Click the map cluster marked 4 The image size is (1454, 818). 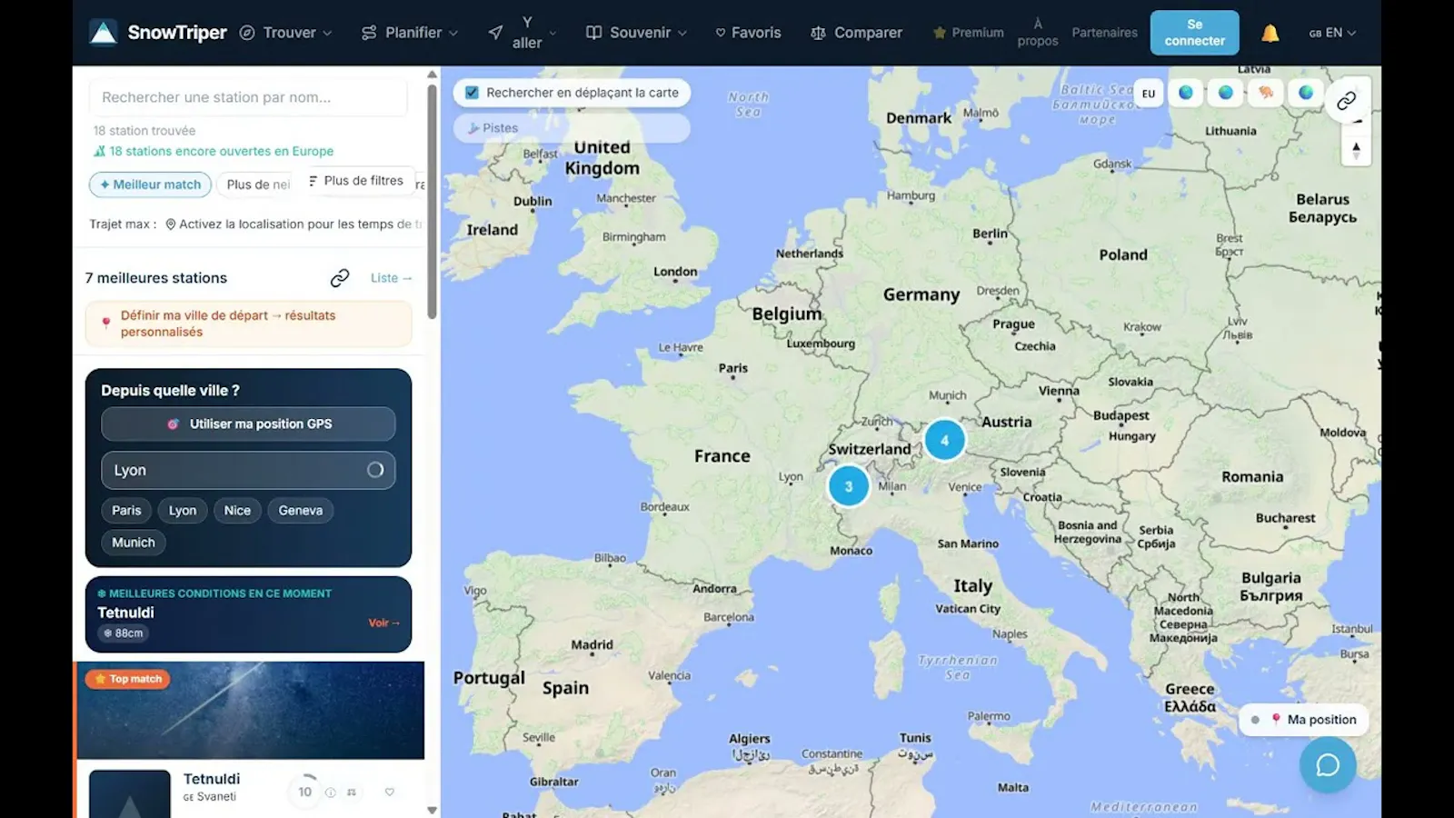point(945,441)
